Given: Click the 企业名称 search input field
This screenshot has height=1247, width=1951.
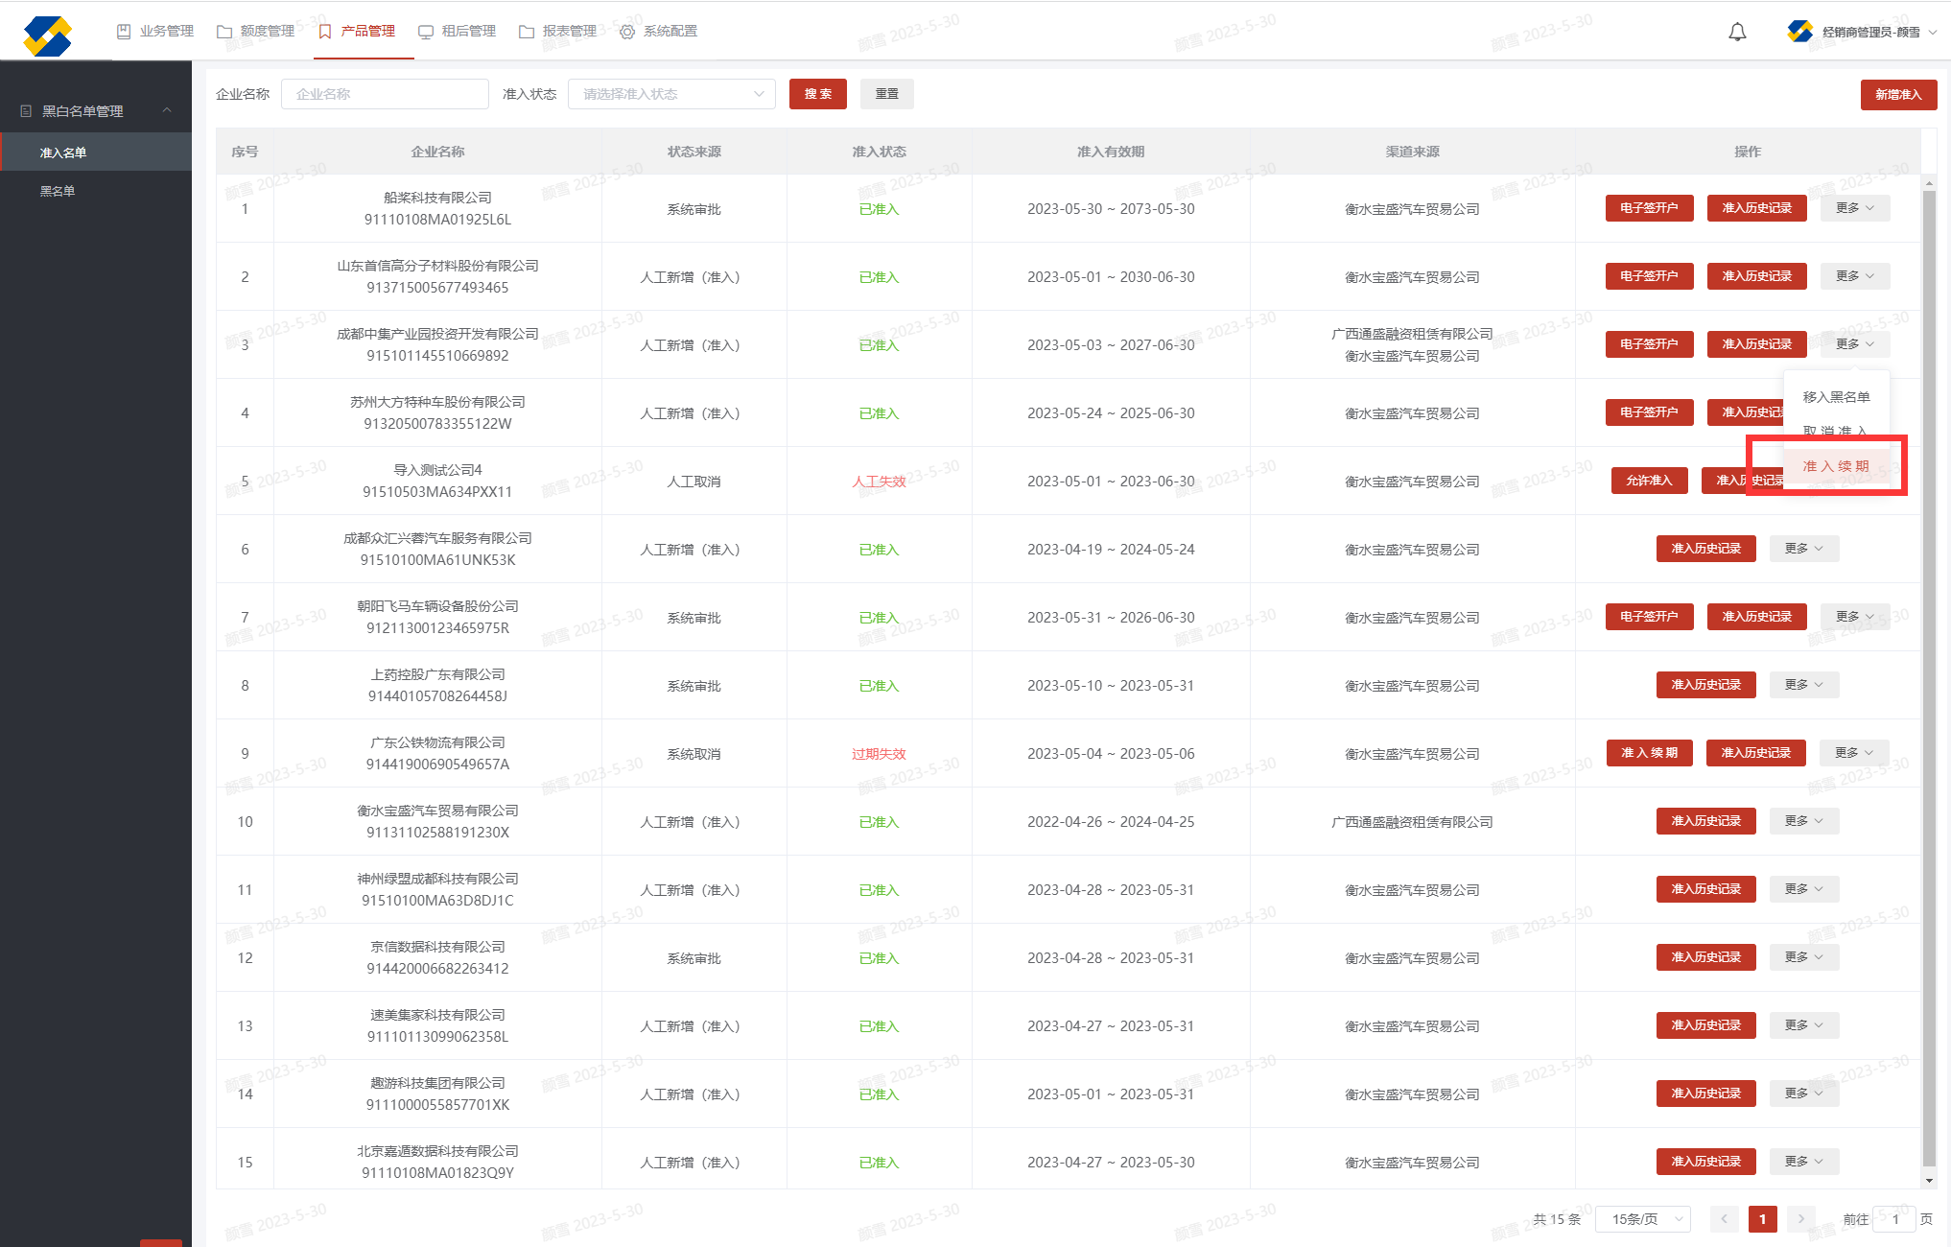Looking at the screenshot, I should click(385, 94).
